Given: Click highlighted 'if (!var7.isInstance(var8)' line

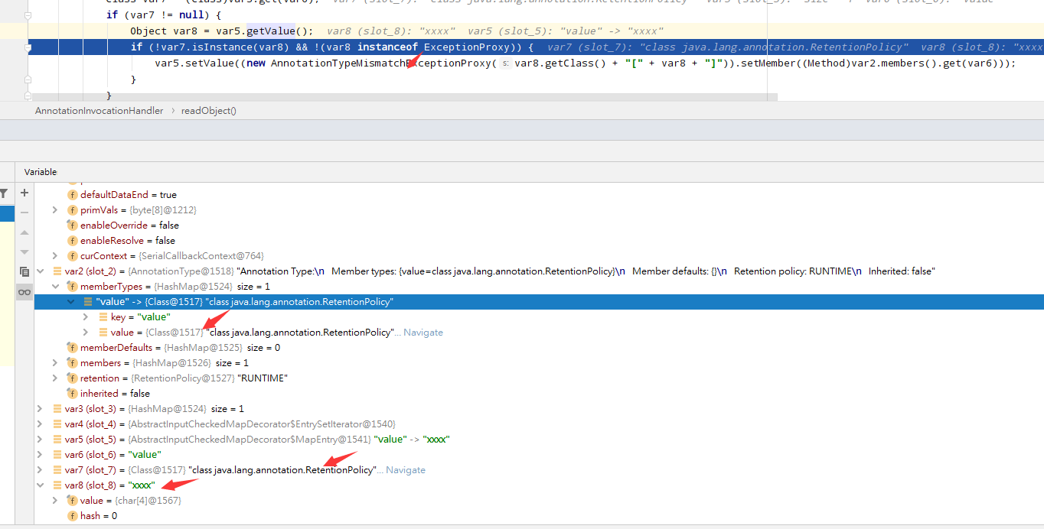Looking at the screenshot, I should (331, 47).
